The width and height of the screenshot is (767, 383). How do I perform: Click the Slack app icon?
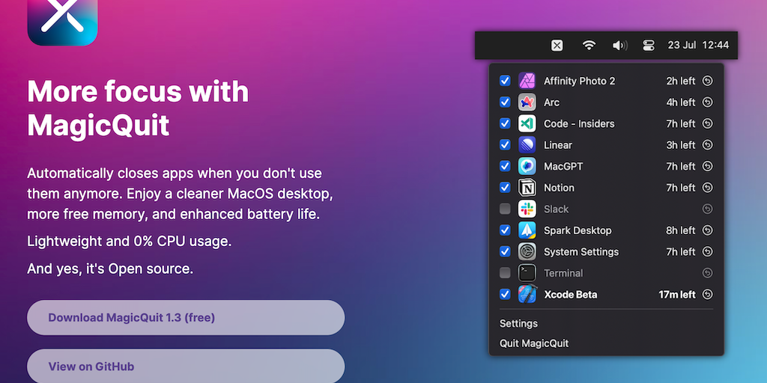tap(527, 209)
